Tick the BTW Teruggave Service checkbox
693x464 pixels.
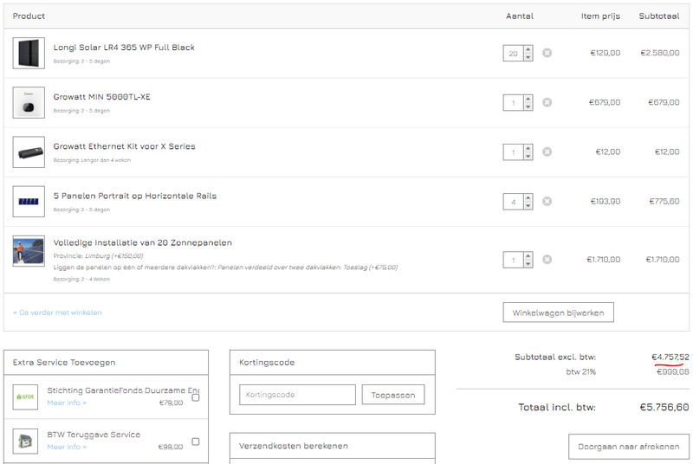(x=196, y=441)
